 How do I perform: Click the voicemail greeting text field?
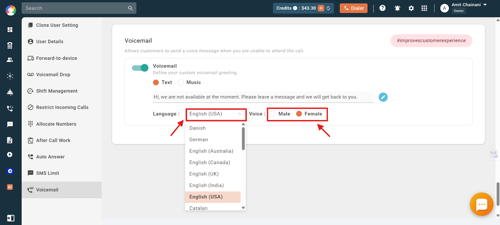point(263,97)
